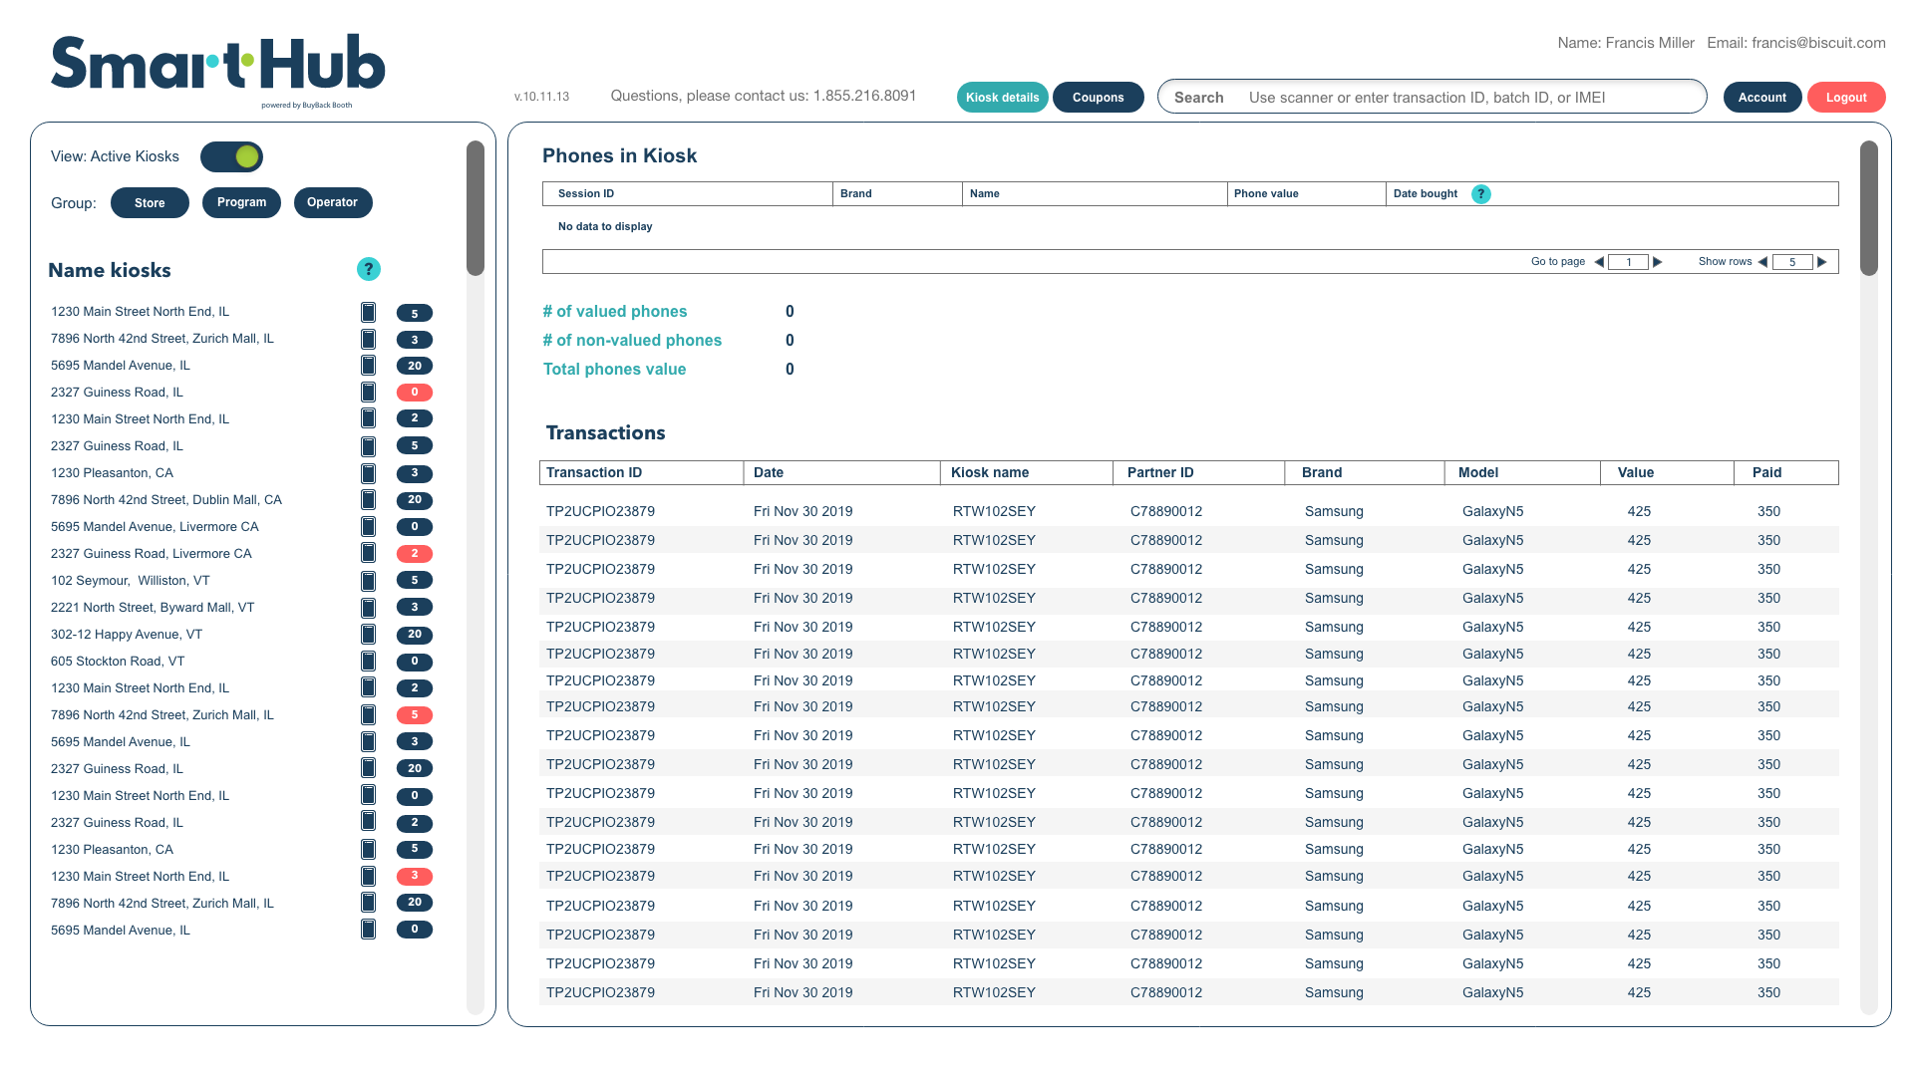Toggle the View: Active Kiosks switch
The width and height of the screenshot is (1914, 1076).
pos(231,156)
